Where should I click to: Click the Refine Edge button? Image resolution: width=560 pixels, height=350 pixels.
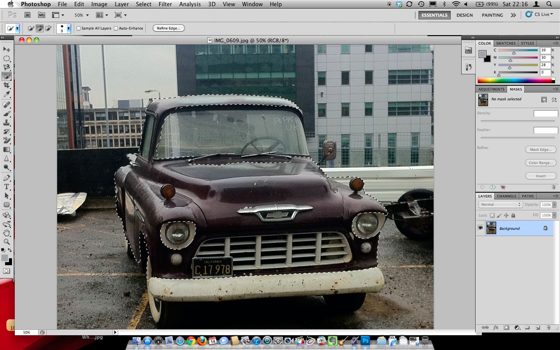[169, 28]
